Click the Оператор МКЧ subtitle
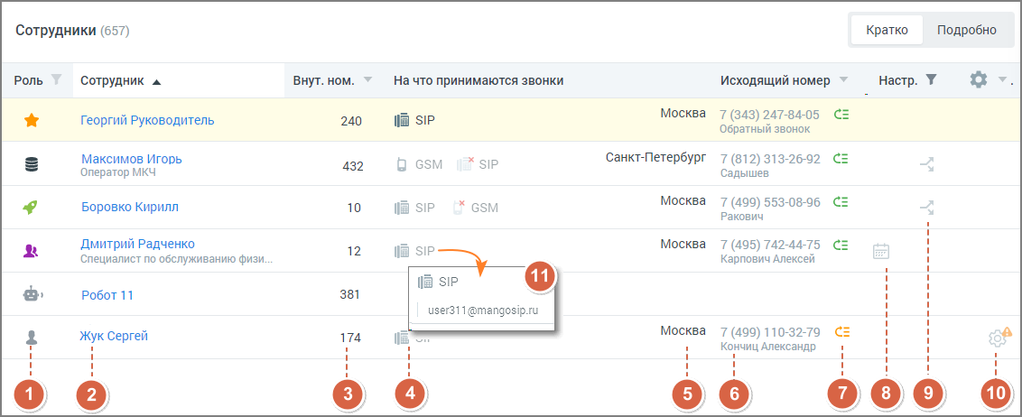Screen dimensions: 1022x417 click(x=118, y=173)
